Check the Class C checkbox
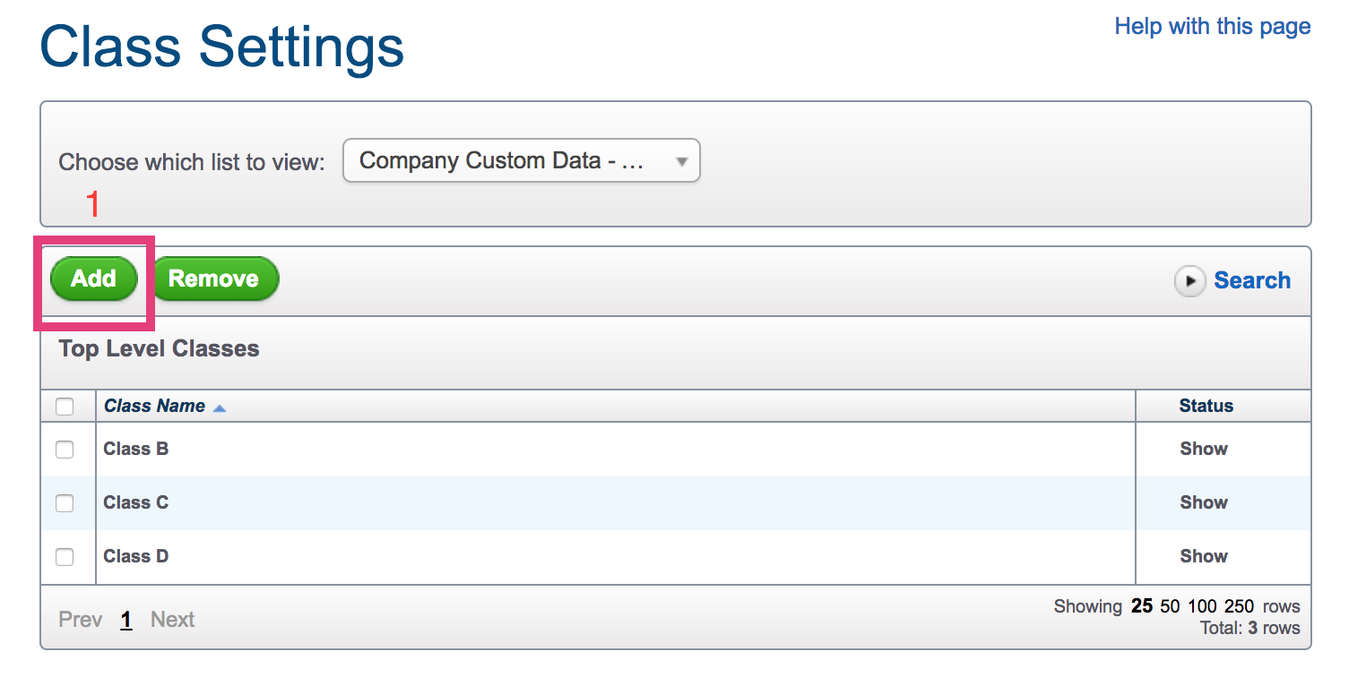This screenshot has width=1366, height=686. [65, 503]
